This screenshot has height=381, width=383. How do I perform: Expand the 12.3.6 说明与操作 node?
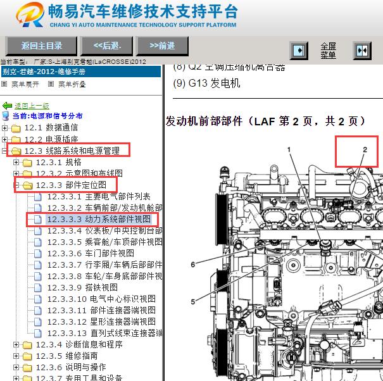click(x=16, y=367)
